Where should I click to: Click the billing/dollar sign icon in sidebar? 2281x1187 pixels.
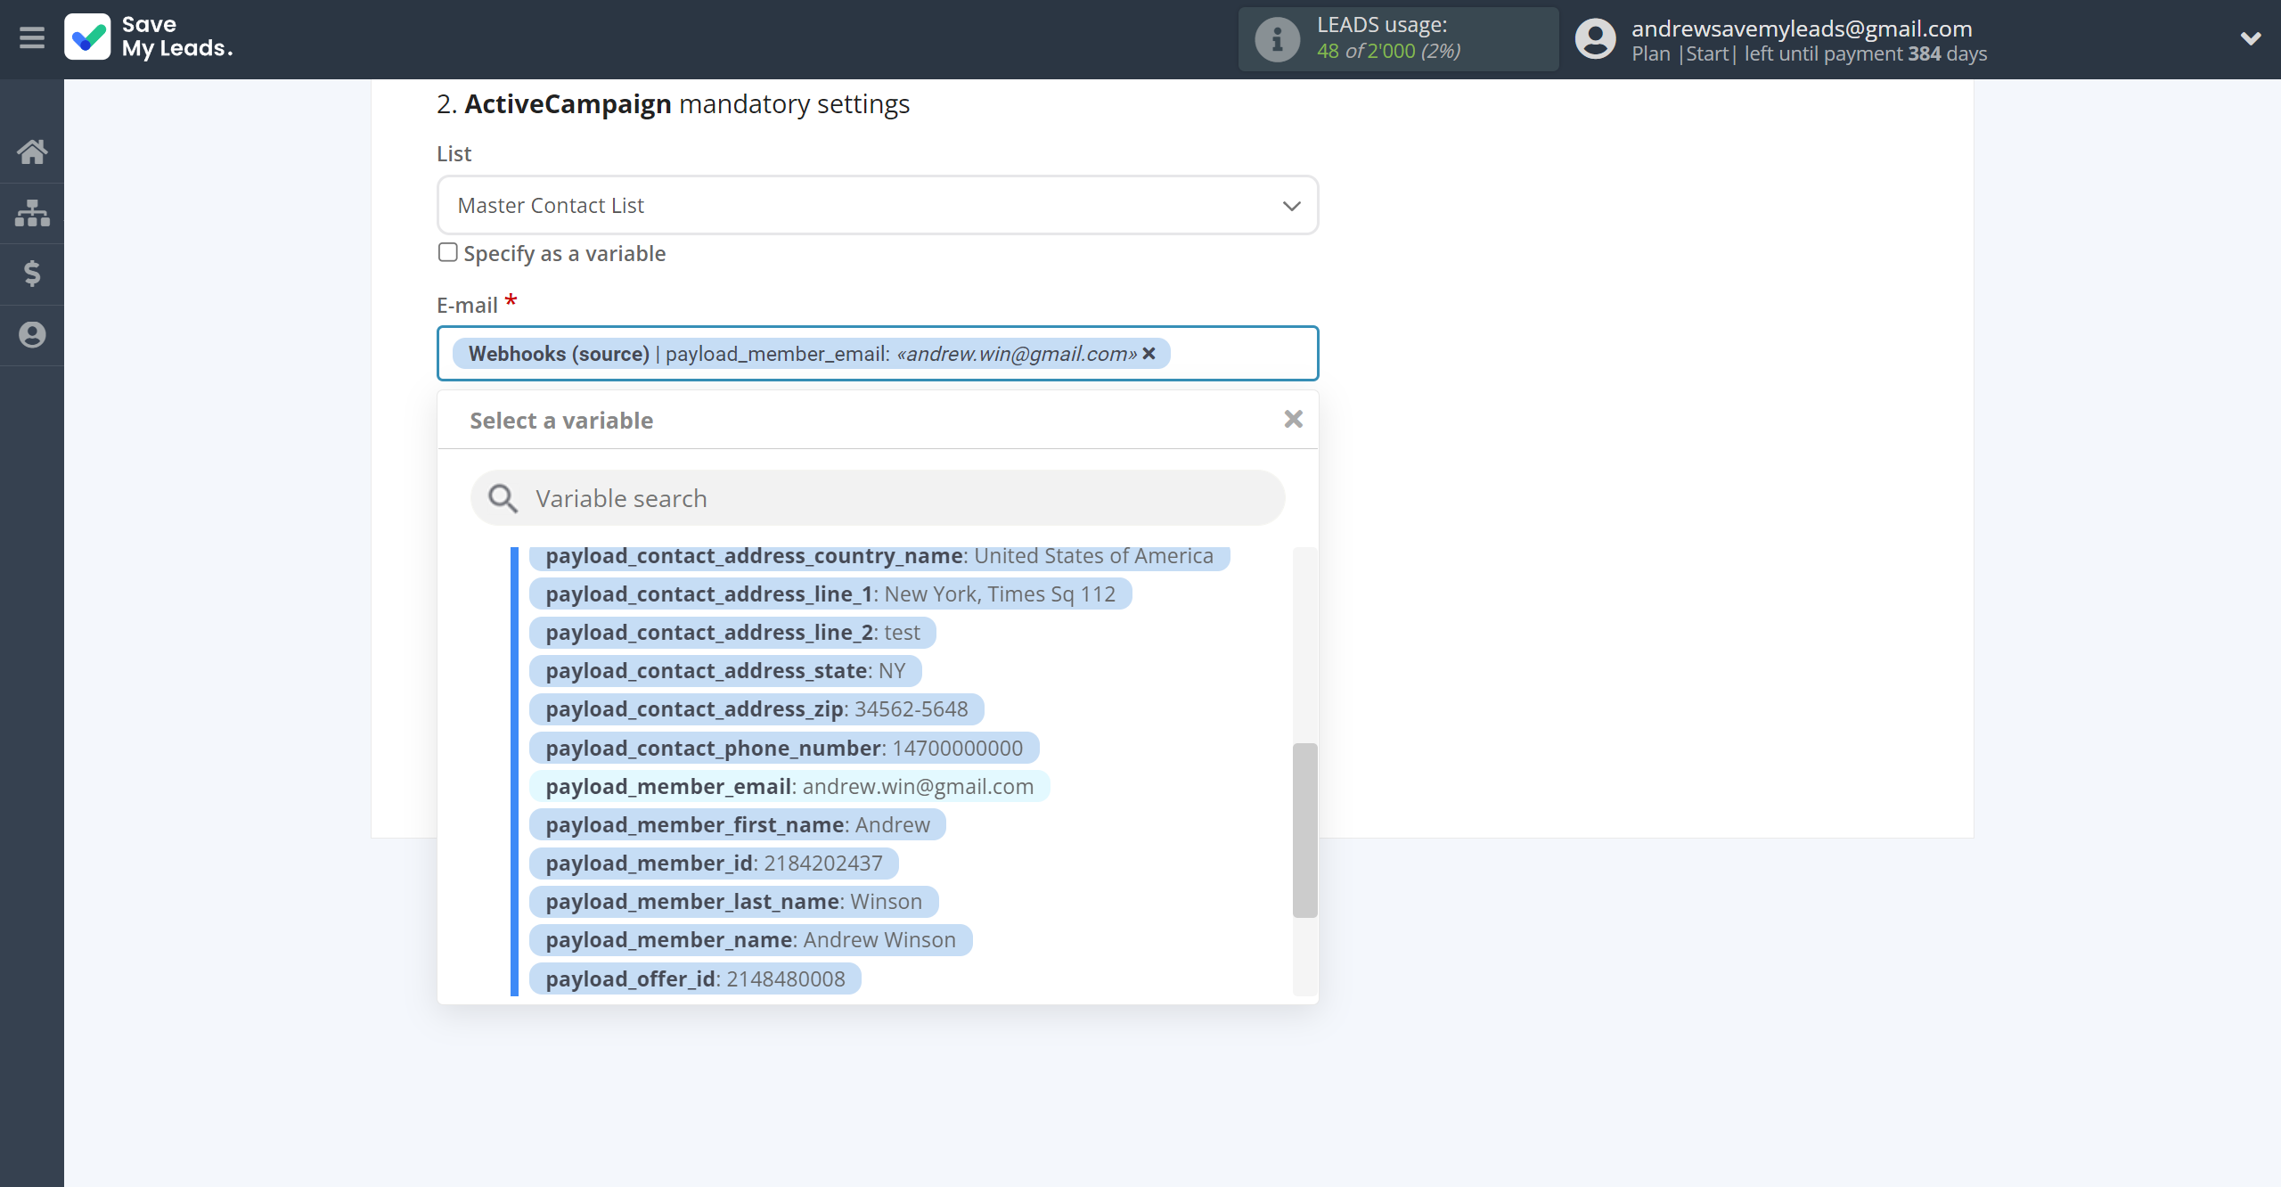(x=32, y=273)
